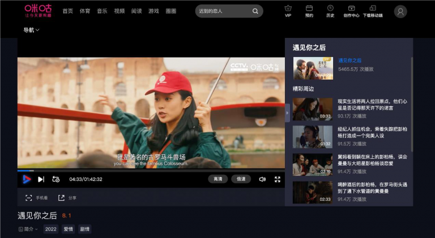The image size is (435, 238).
Task: Click the search magnifier icon
Action: pos(255,11)
